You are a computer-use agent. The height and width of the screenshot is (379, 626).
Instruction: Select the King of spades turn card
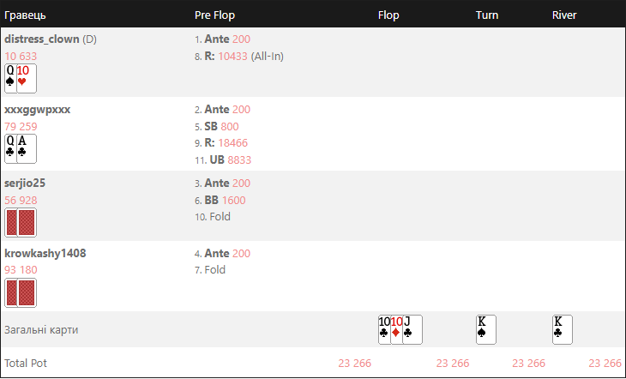[x=486, y=330]
